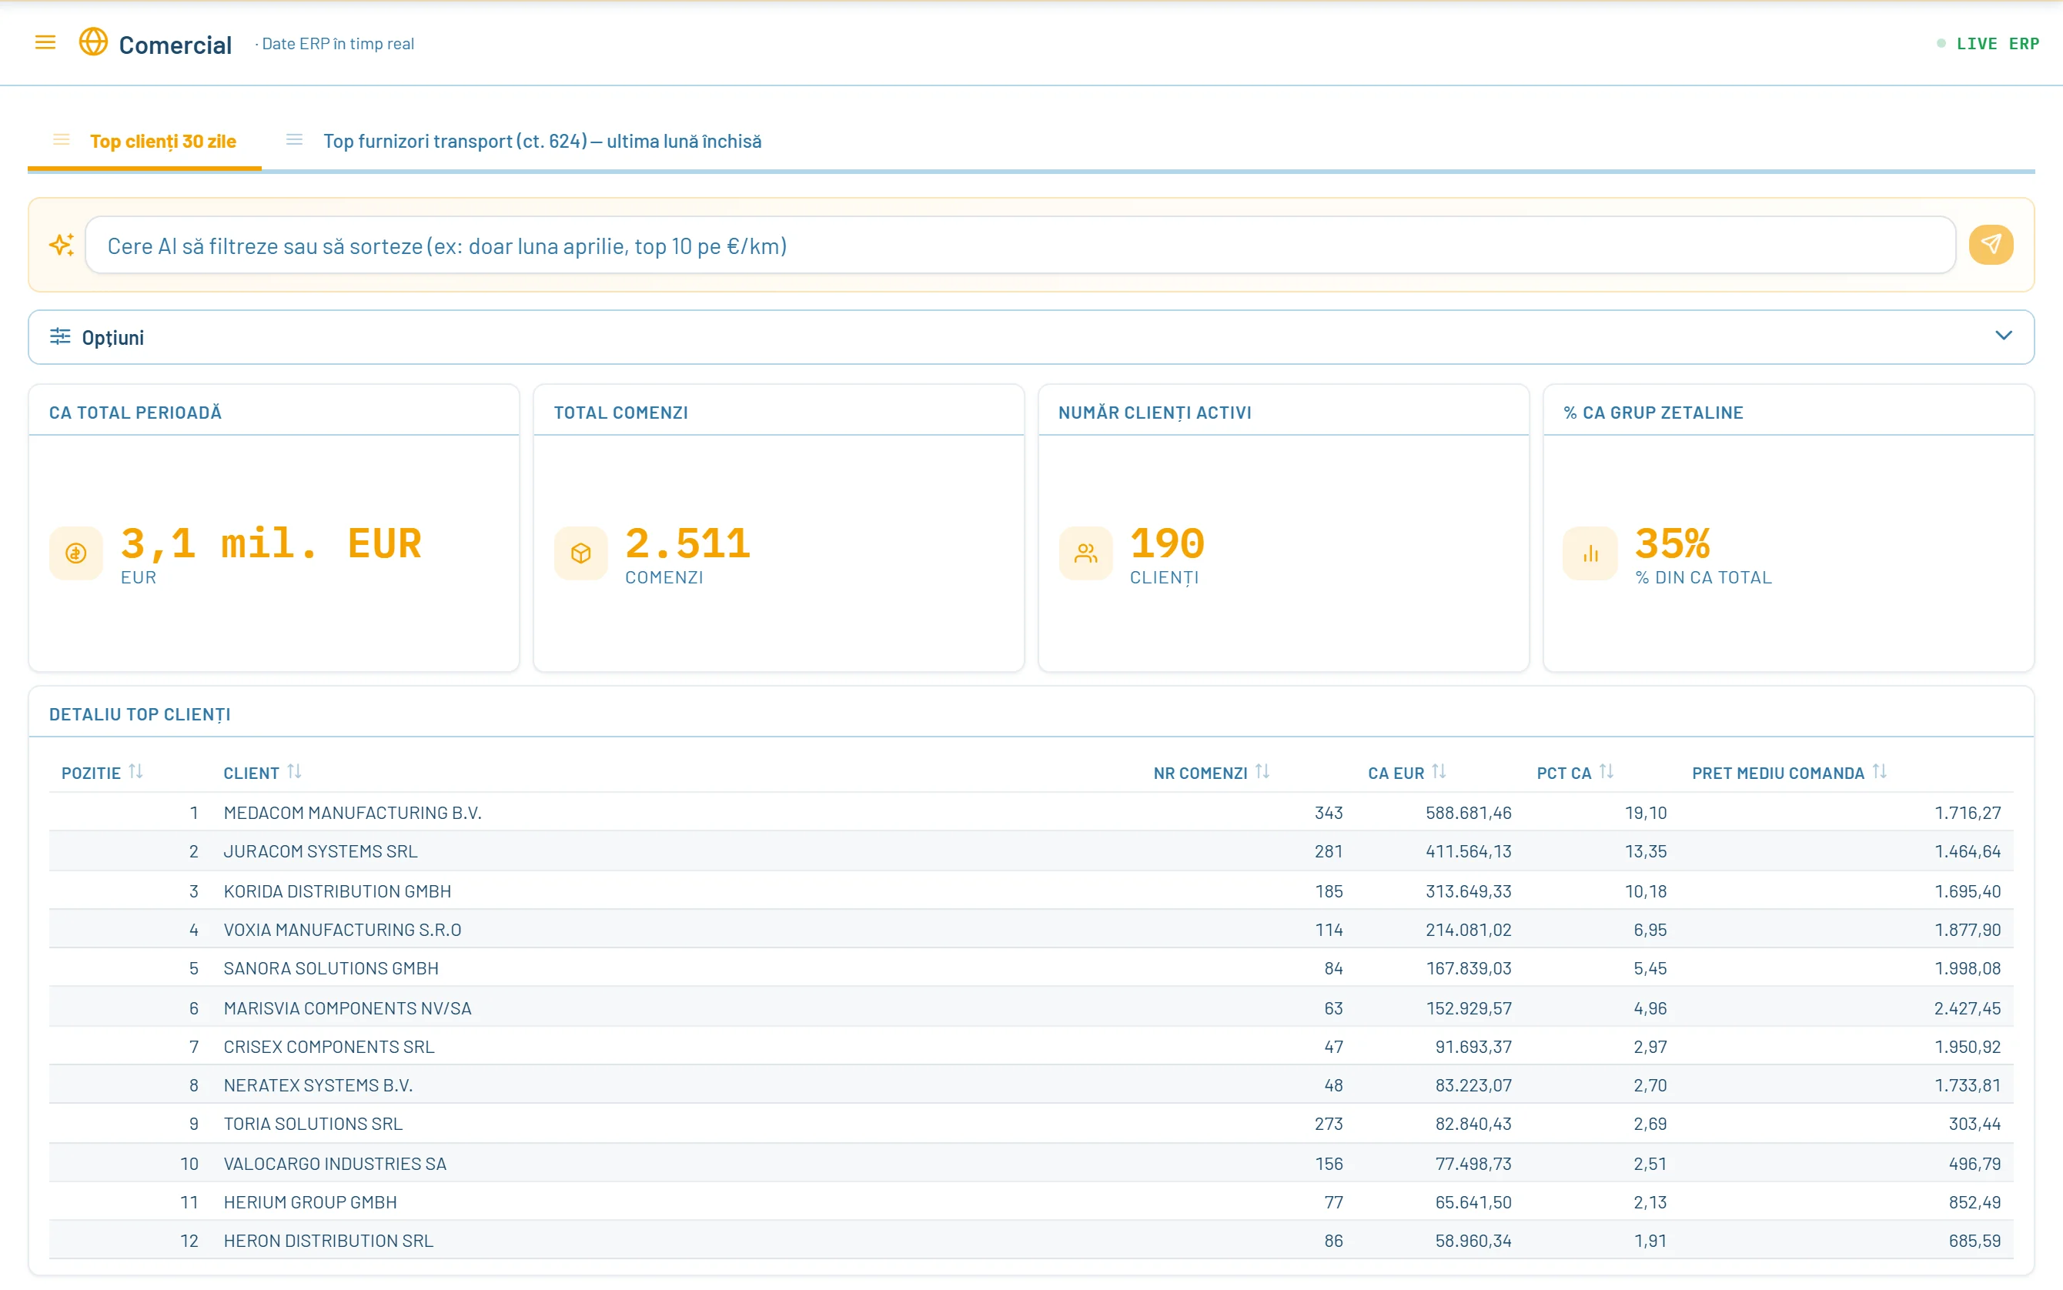Select NERATEX SYSTEMS B.V. client
Viewport: 2063px width, 1290px height.
318,1085
